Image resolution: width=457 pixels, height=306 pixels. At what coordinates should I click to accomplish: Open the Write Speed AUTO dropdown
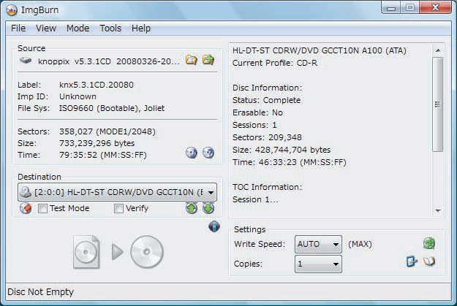(318, 244)
